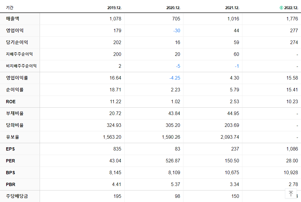Click the 2,093.74 reserve ratio value
The width and height of the screenshot is (301, 202).
(x=230, y=137)
